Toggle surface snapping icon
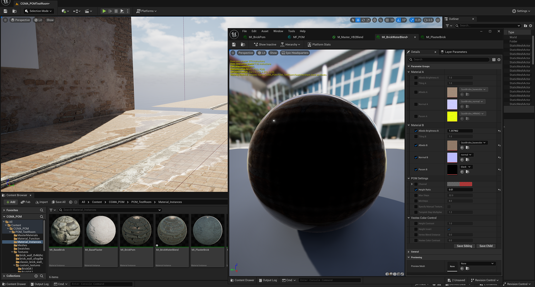 point(381,20)
